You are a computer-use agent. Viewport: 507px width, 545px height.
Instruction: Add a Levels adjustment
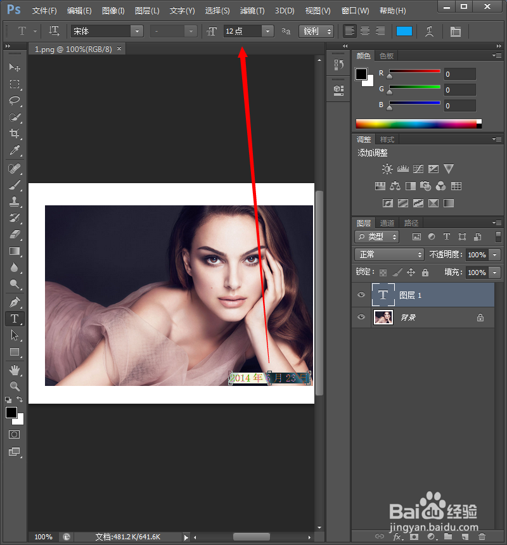(403, 169)
